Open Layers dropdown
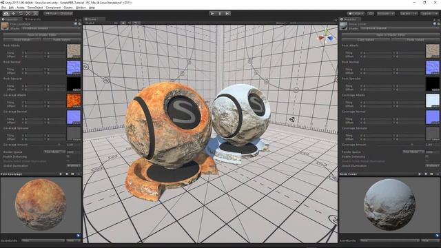441x248 pixels. [x=409, y=14]
